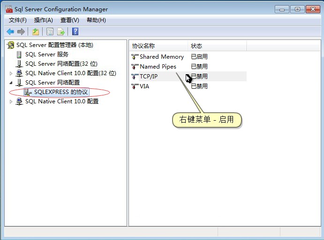Click the Up one level folder icon

coord(36,31)
